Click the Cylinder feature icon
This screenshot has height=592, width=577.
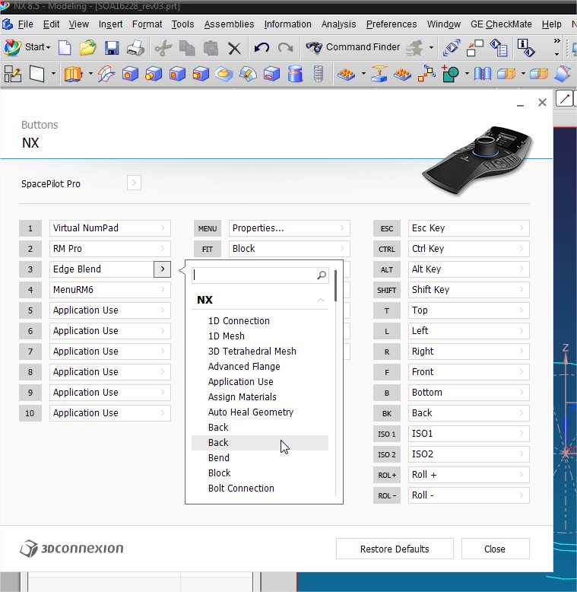[295, 74]
